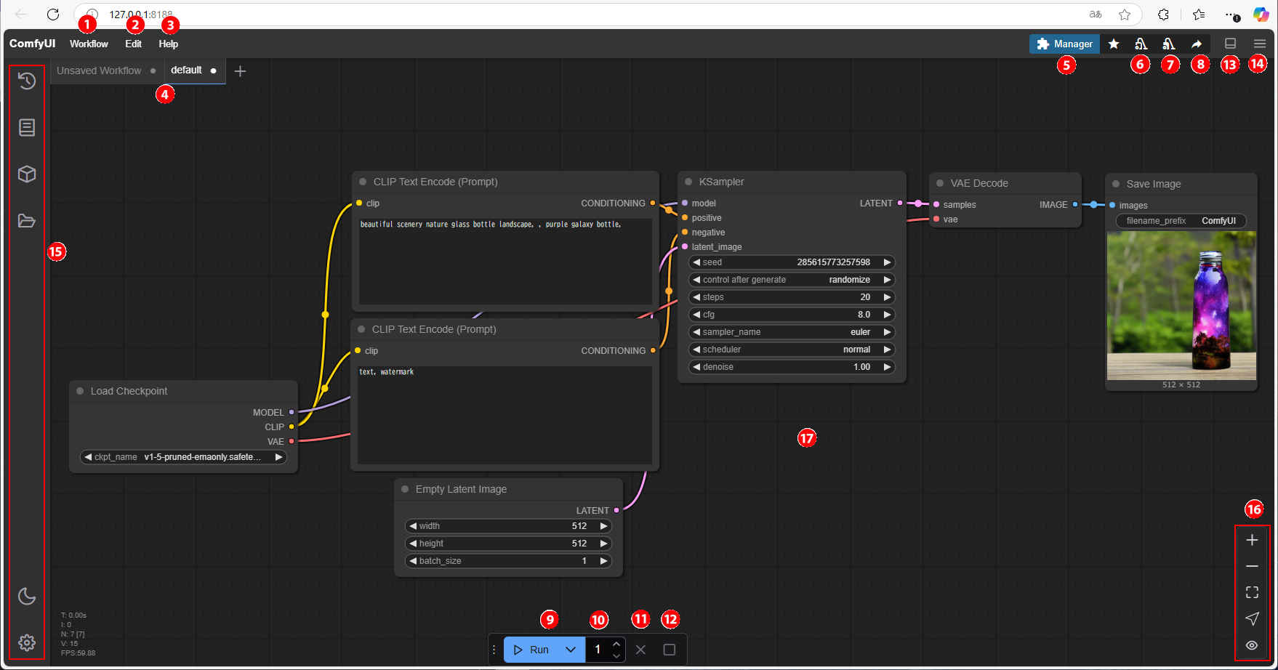Image resolution: width=1278 pixels, height=670 pixels.
Task: Click the star icon next to Manager
Action: pos(1114,44)
